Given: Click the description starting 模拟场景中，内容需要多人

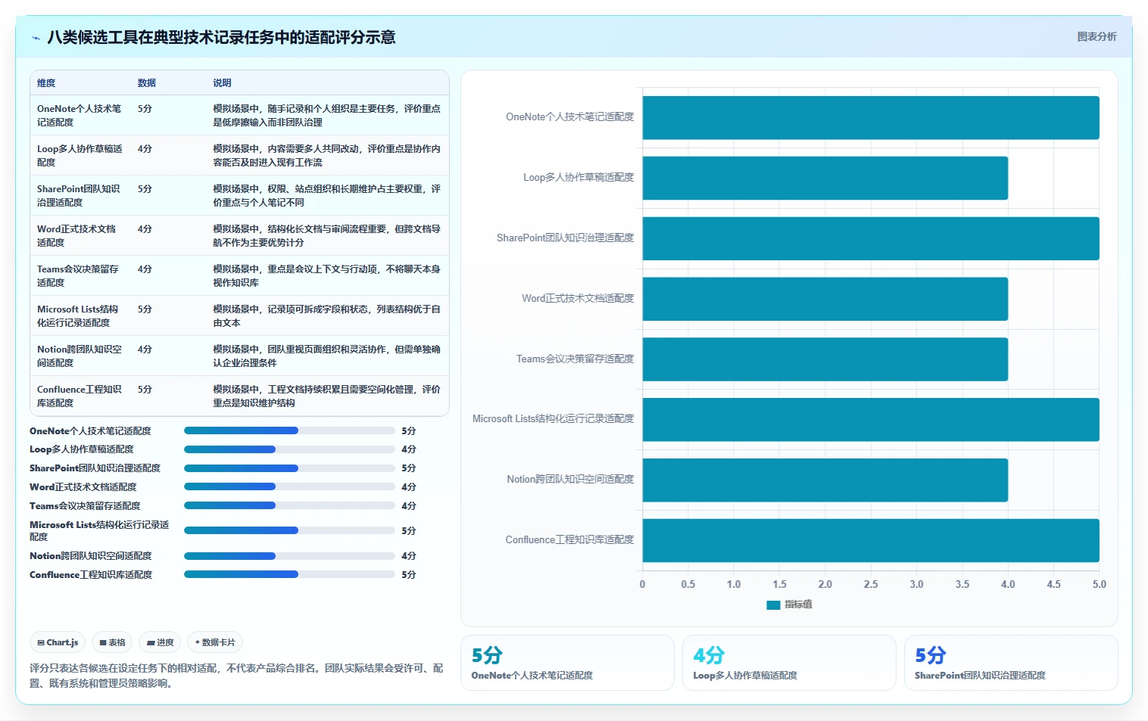Looking at the screenshot, I should [x=326, y=156].
